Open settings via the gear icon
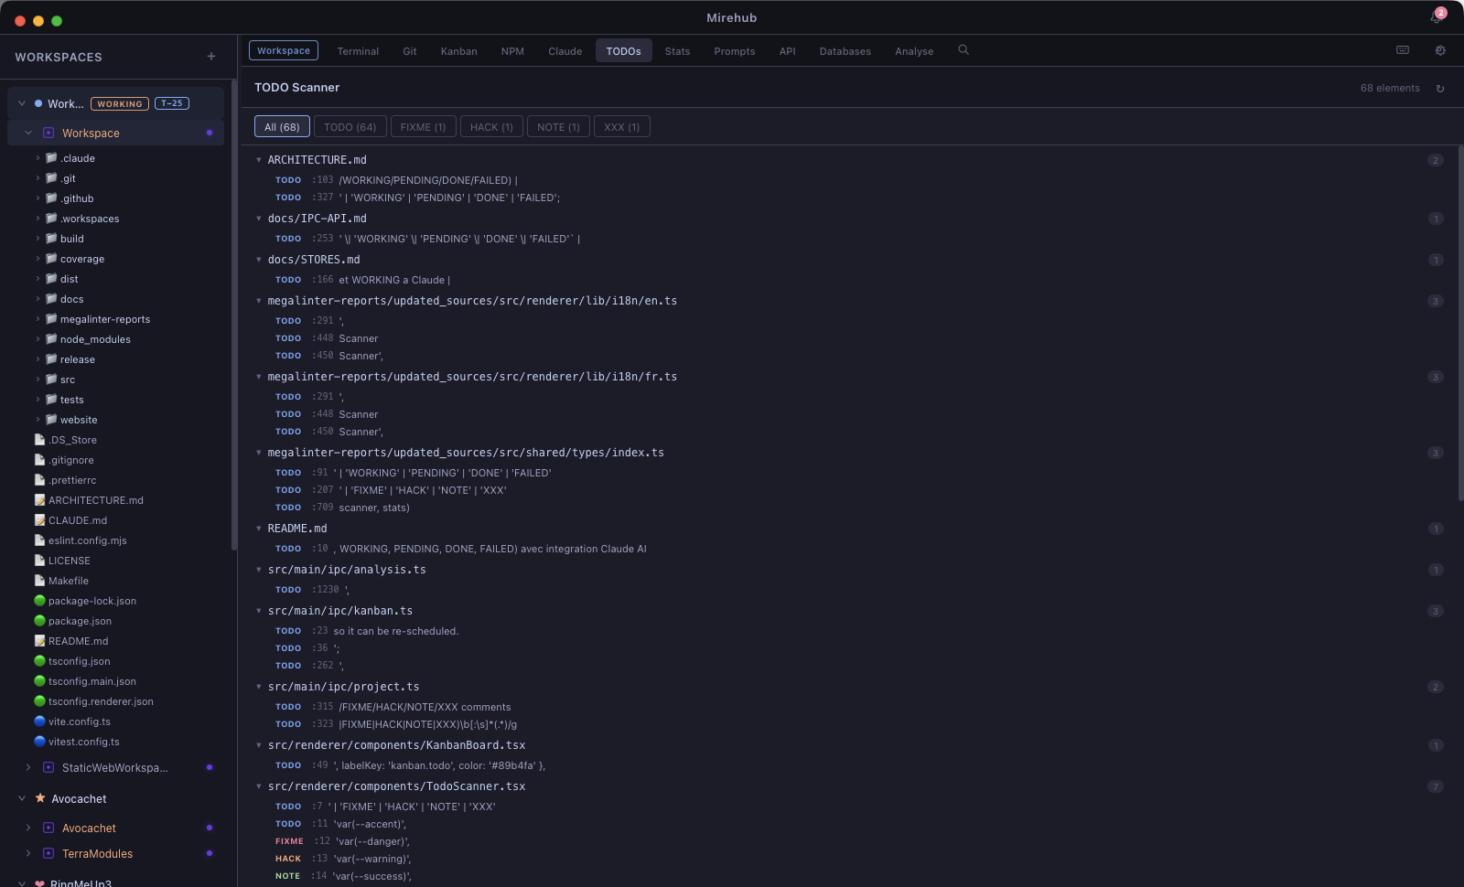Screen dimensions: 1464x887 click(1440, 50)
